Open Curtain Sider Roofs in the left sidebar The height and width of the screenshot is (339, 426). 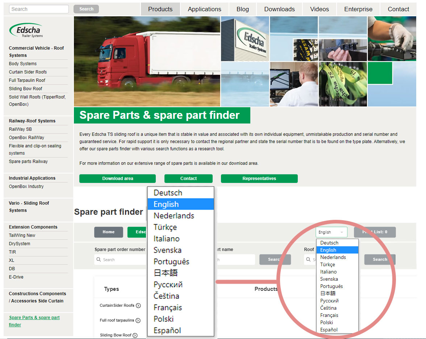[x=28, y=72]
